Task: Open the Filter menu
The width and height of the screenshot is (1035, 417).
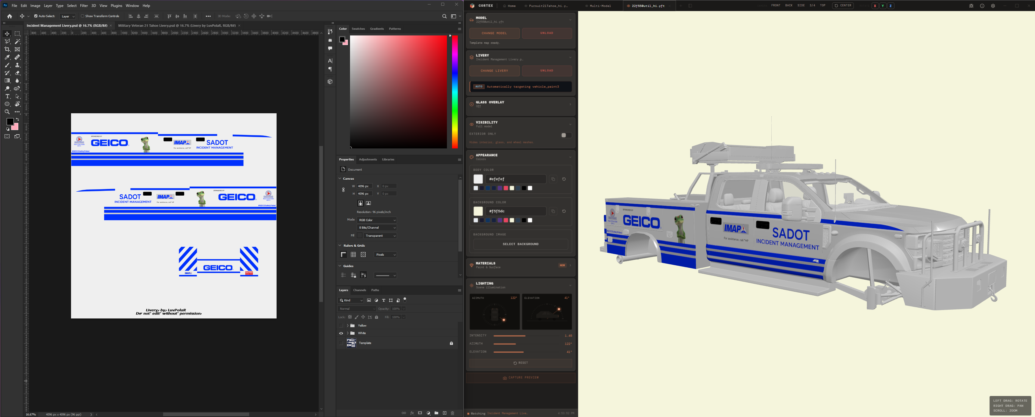Action: tap(84, 6)
